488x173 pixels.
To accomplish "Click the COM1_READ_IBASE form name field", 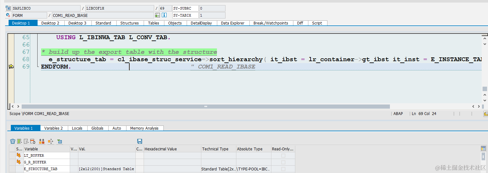I will [103, 15].
